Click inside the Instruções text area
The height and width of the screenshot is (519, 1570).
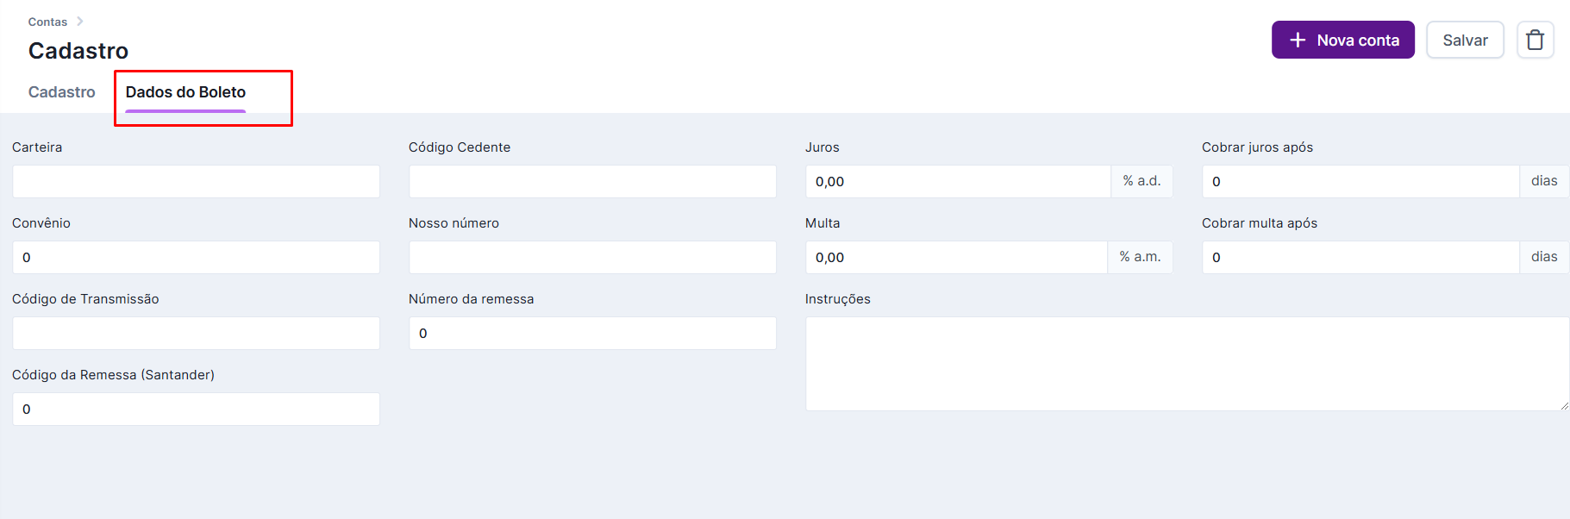point(1186,363)
